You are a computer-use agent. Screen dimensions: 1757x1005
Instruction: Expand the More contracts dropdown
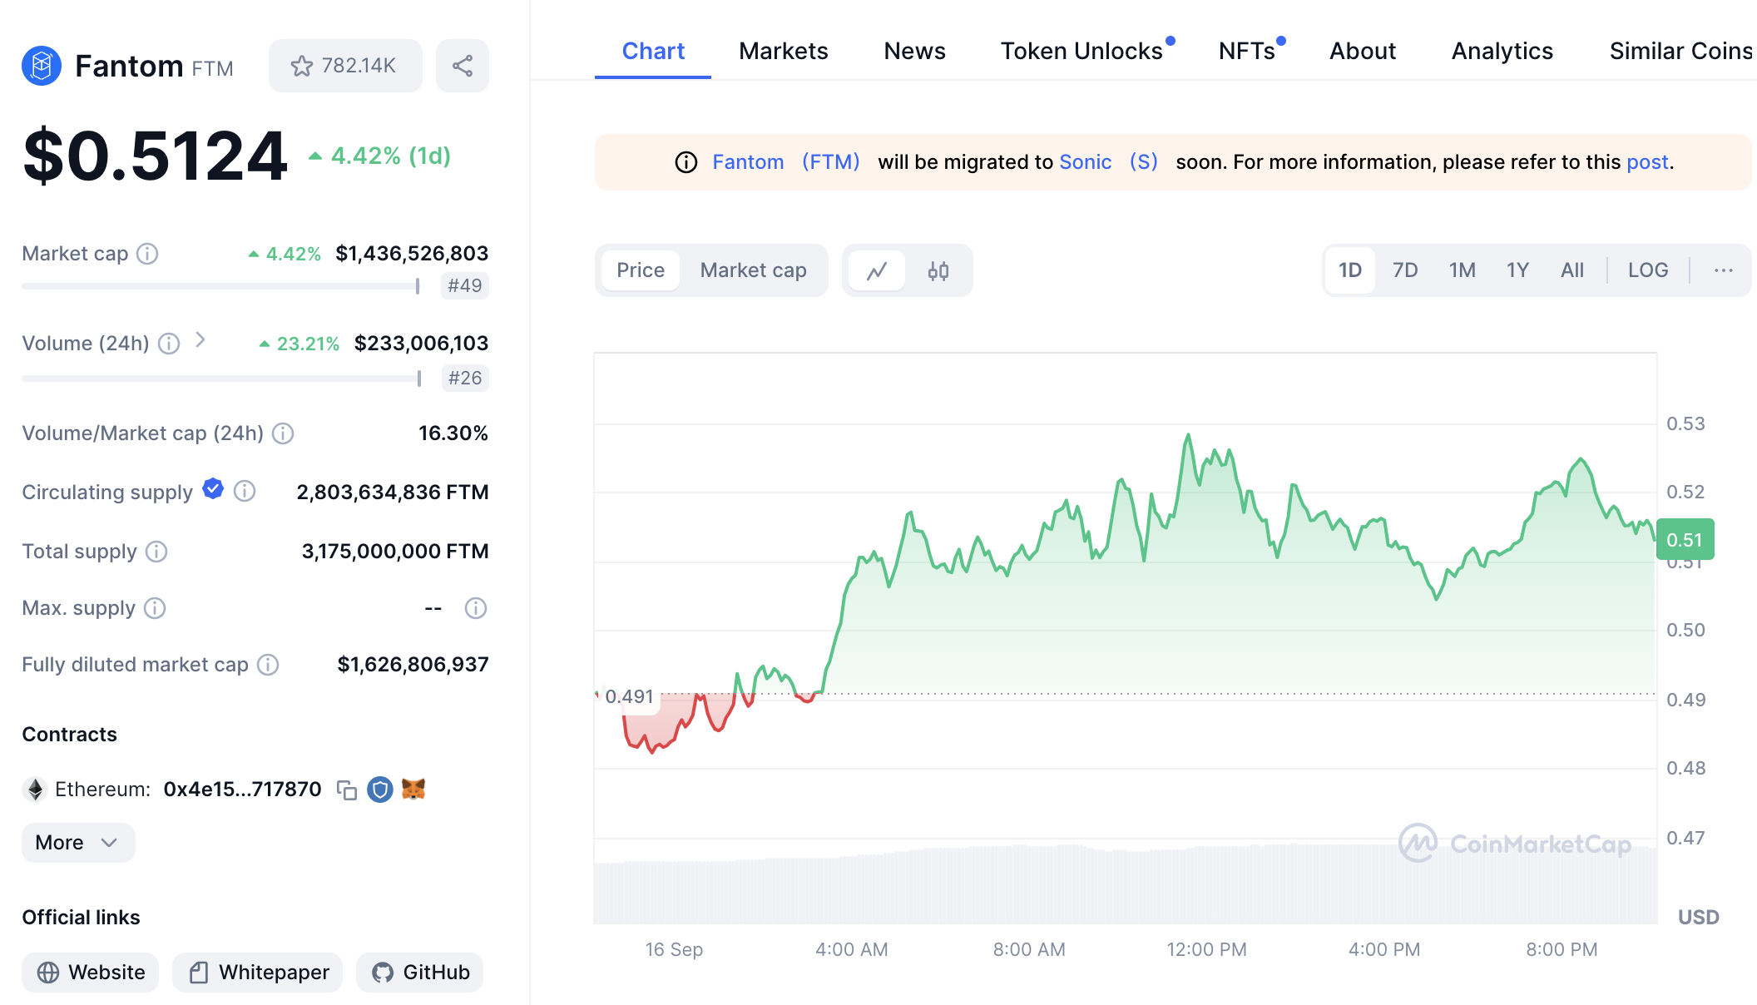78,843
